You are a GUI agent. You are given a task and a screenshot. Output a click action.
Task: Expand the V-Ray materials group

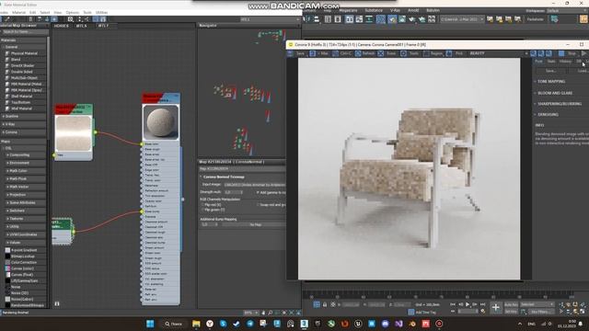coord(10,124)
